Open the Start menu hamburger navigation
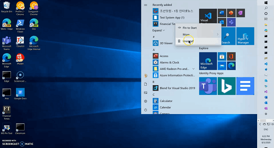The height and width of the screenshot is (148, 274). click(146, 5)
